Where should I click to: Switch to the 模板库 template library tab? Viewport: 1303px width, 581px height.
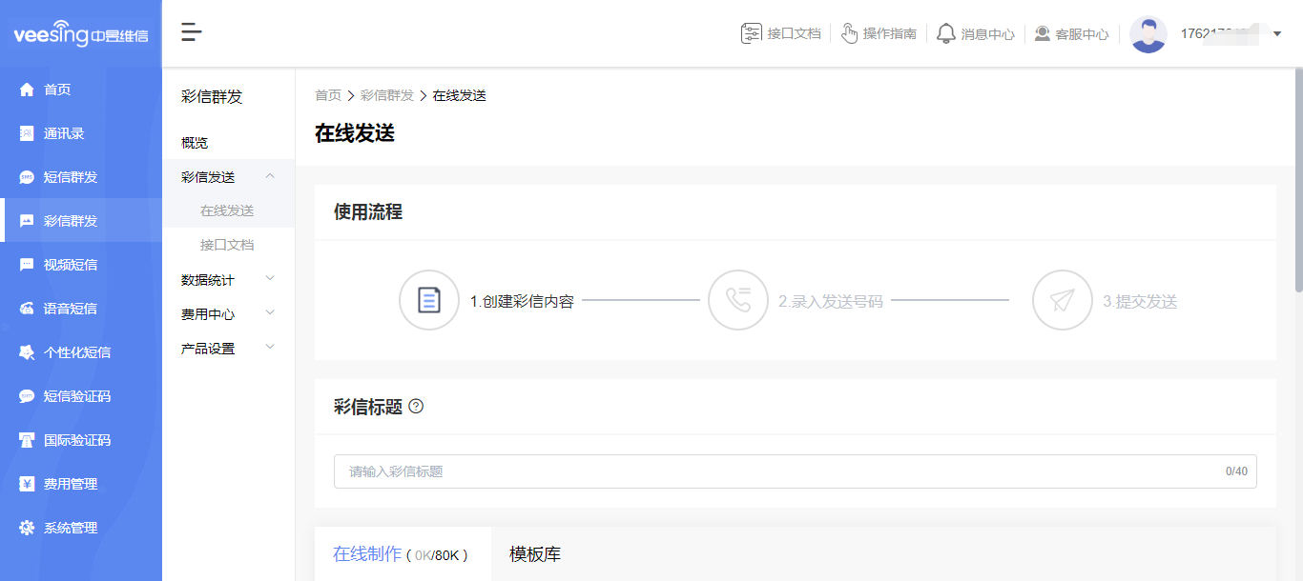(535, 555)
